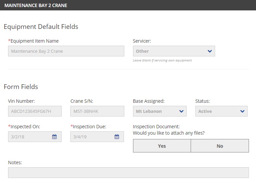Choose Yes to attach inspection files
The width and height of the screenshot is (256, 183).
[162, 146]
